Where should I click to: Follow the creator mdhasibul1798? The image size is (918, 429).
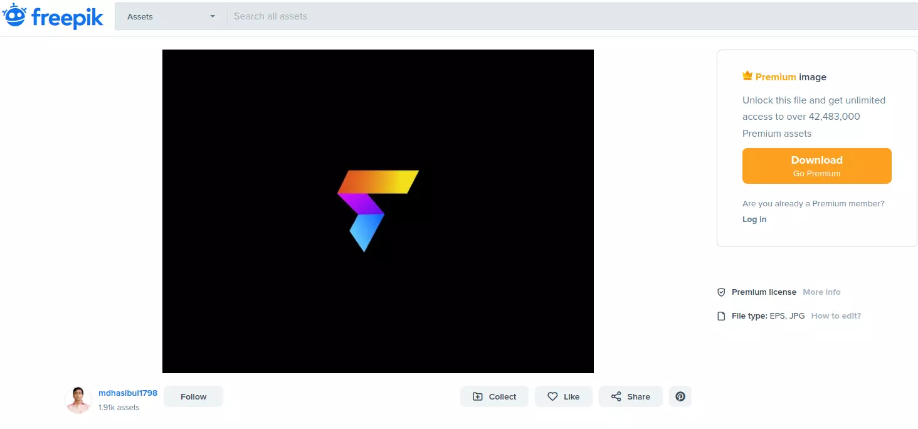pyautogui.click(x=193, y=396)
